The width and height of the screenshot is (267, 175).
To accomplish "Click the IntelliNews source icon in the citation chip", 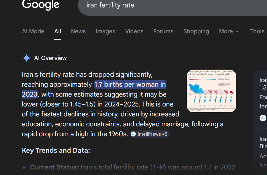I will (x=133, y=134).
